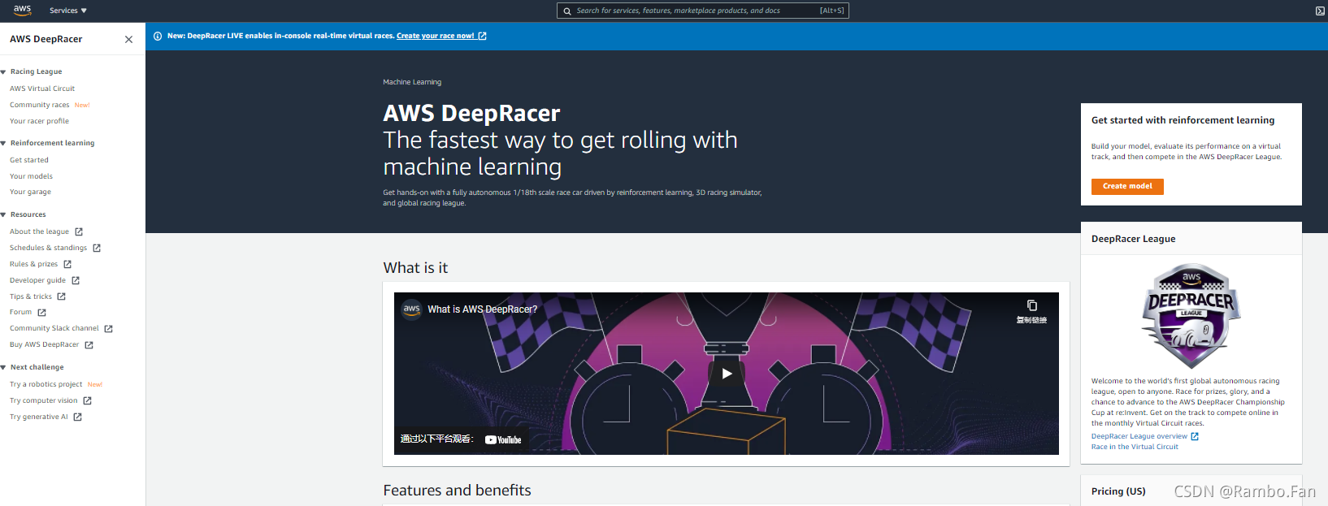
Task: Click external icon beside Schedules & standings
Action: tap(97, 248)
